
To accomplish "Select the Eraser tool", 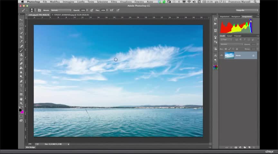I will [x=21, y=64].
